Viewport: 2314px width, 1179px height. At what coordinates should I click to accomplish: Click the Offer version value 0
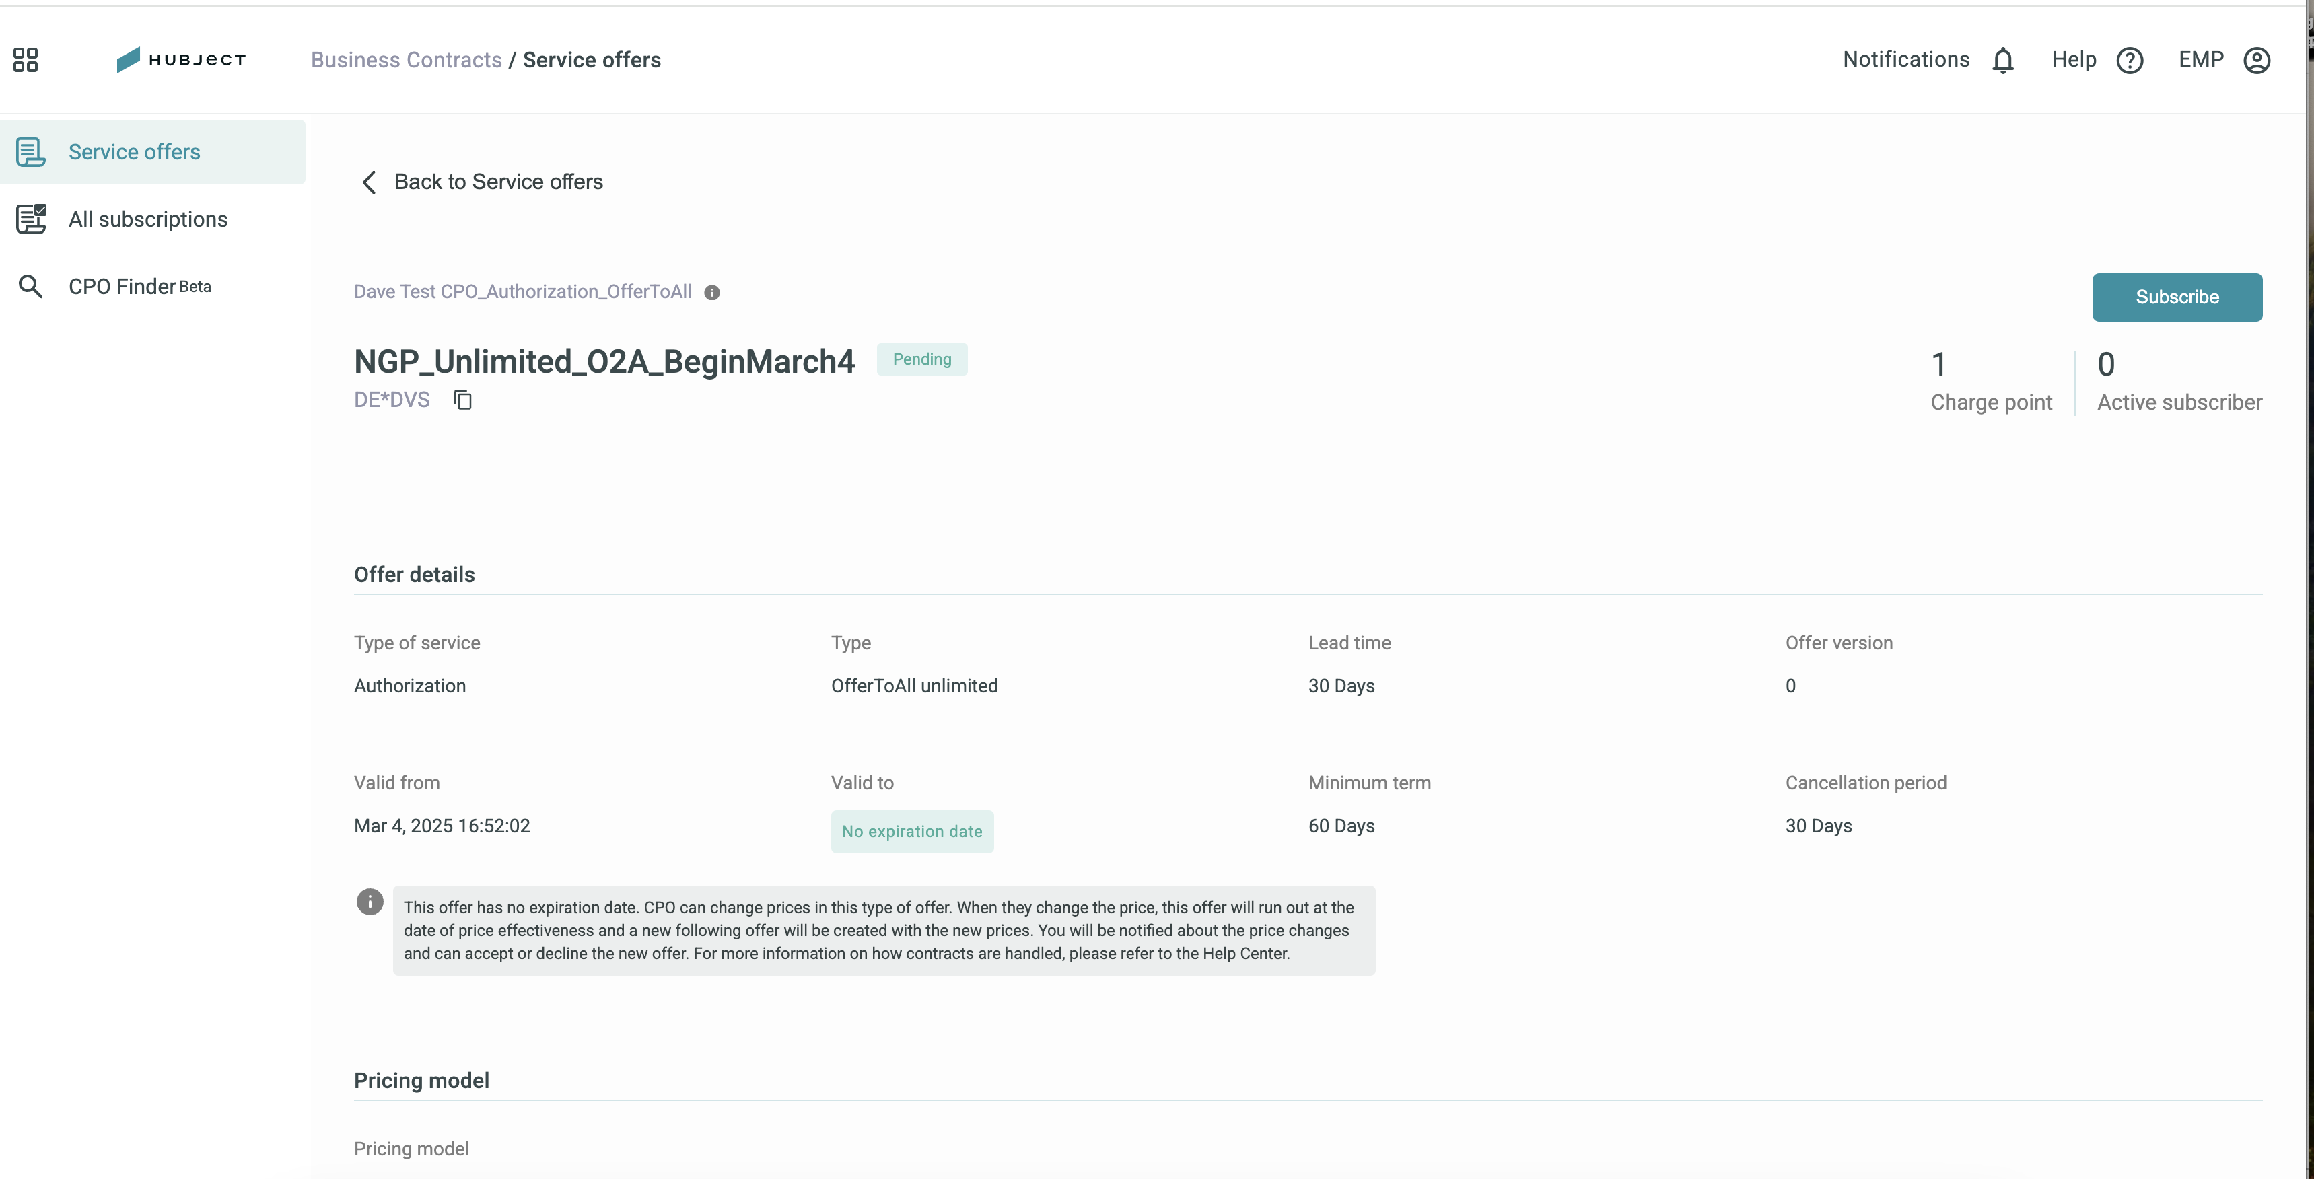(x=1790, y=686)
